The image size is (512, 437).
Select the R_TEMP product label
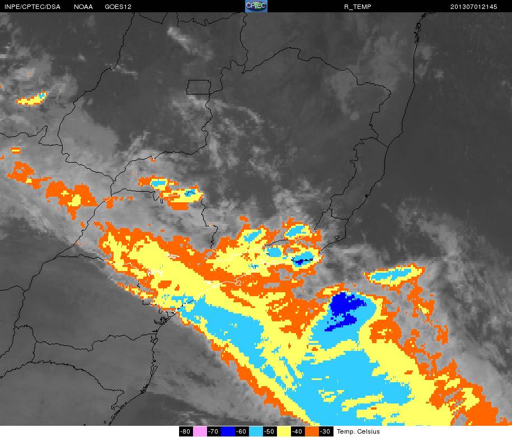coord(358,7)
